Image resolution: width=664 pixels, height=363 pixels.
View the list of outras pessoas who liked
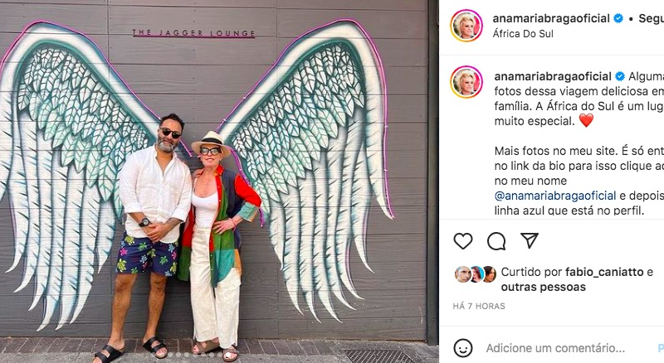[x=544, y=287]
